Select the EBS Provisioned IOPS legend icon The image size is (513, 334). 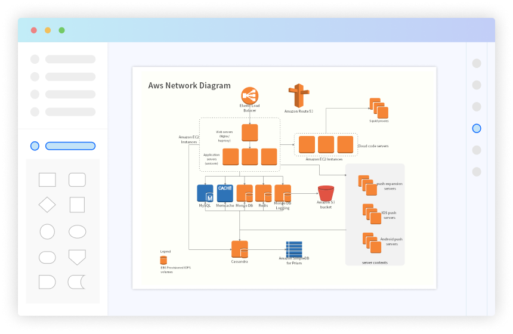pyautogui.click(x=163, y=260)
